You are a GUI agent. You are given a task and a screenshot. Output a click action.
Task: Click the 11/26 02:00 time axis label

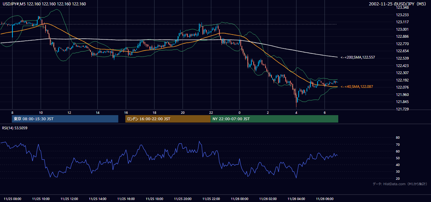pos(268,199)
